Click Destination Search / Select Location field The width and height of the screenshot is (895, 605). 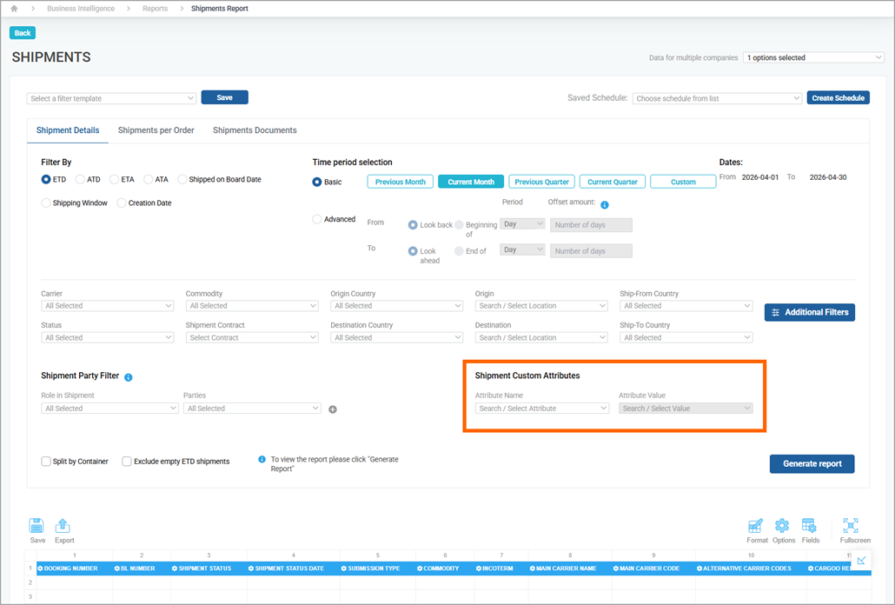(x=541, y=338)
